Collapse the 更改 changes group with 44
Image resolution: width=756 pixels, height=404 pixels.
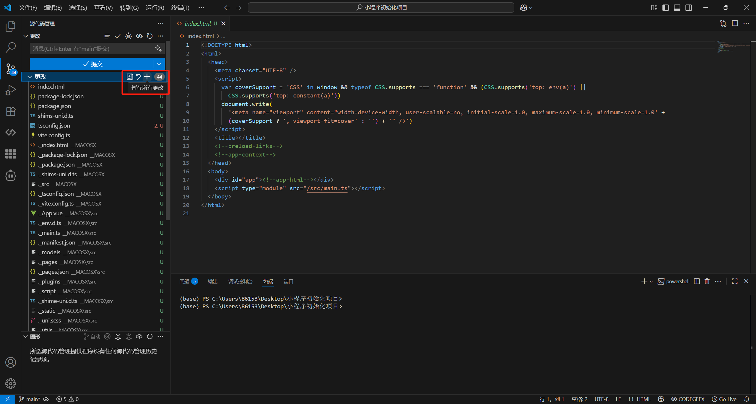coord(30,77)
